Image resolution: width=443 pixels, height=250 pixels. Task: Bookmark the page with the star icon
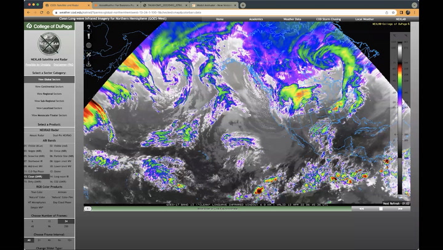pos(393,12)
